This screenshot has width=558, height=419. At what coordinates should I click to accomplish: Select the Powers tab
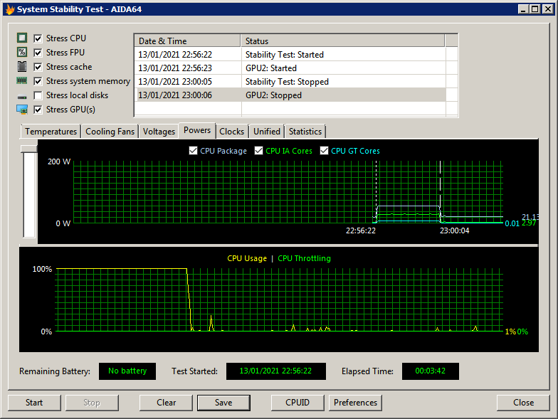point(197,130)
